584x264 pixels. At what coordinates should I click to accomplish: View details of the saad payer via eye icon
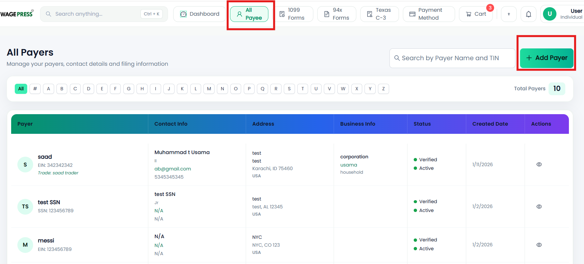click(539, 165)
